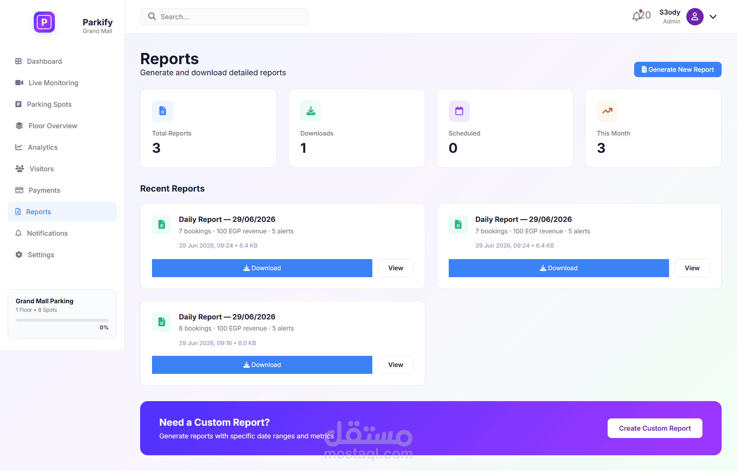
Task: Click the Visitors people icon
Action: coord(20,169)
